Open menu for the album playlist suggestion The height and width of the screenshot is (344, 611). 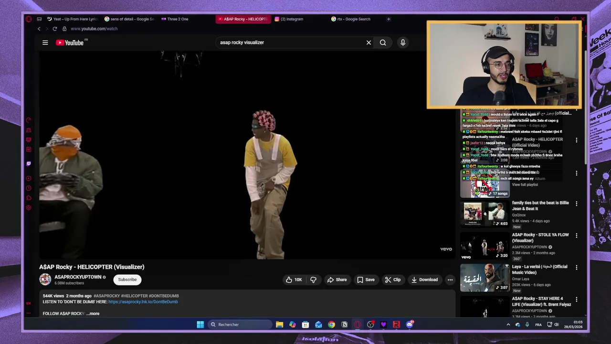coord(576,173)
